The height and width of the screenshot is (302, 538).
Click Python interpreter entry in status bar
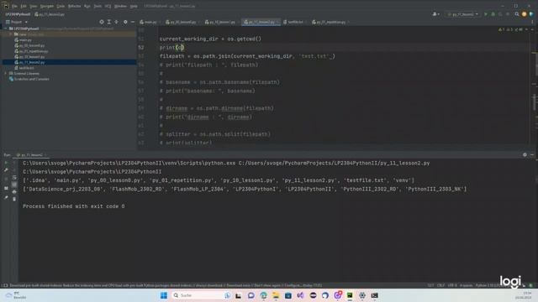click(488, 285)
